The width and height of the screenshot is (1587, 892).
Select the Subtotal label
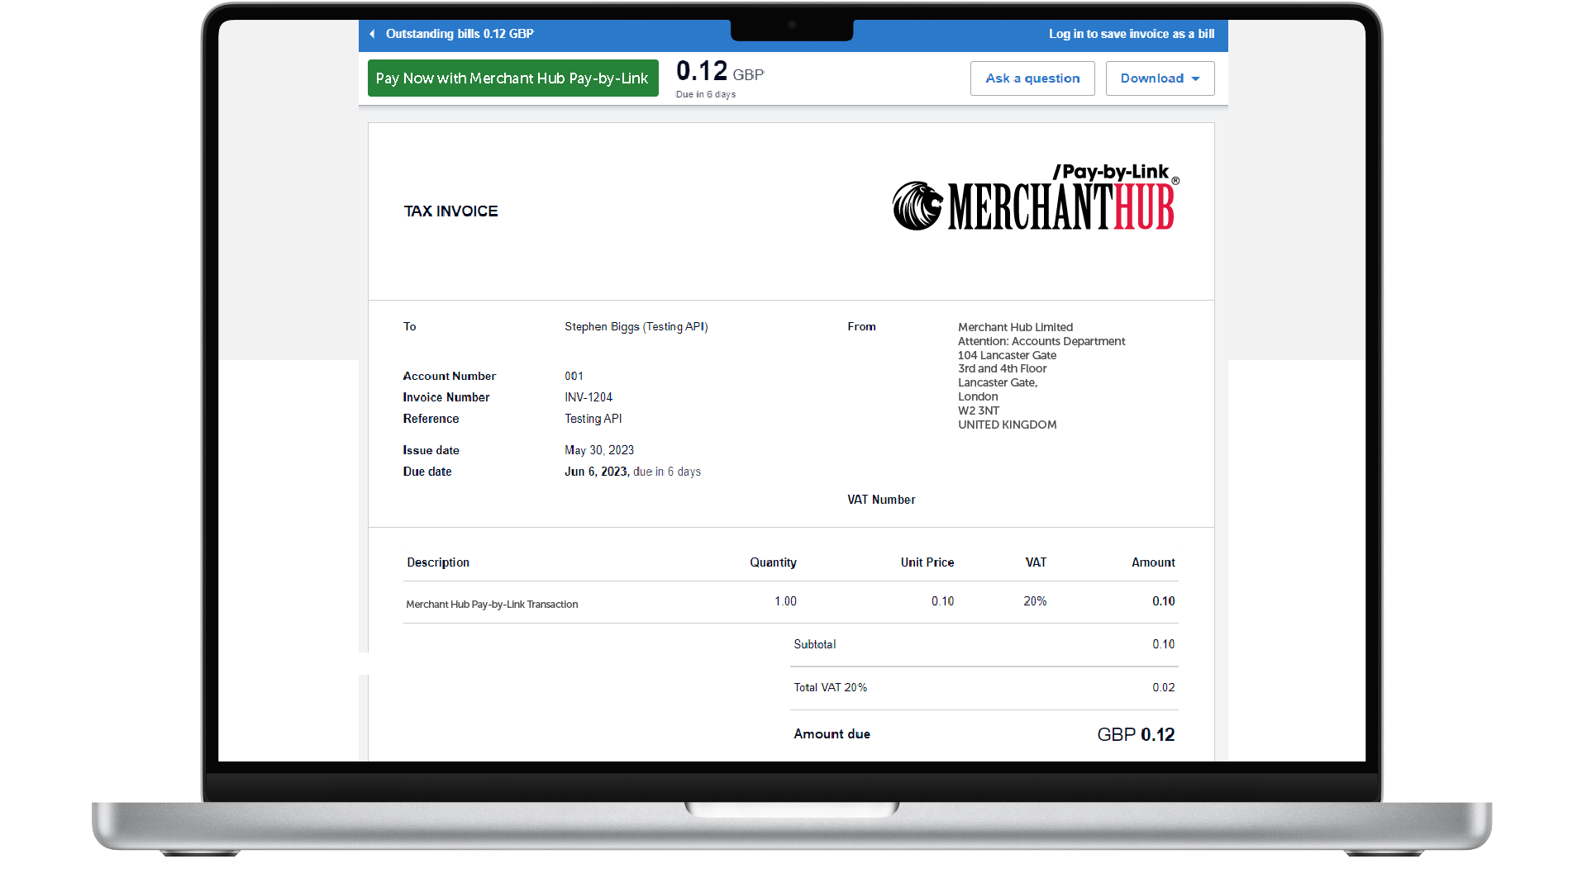(x=815, y=644)
